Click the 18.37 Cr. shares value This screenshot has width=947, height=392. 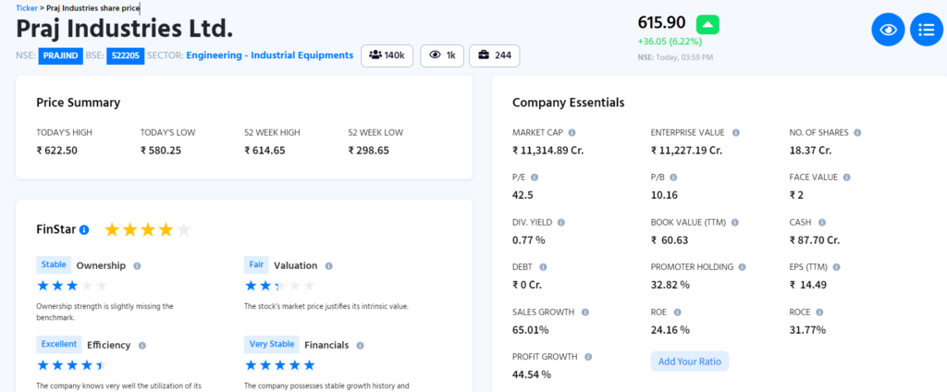click(810, 151)
